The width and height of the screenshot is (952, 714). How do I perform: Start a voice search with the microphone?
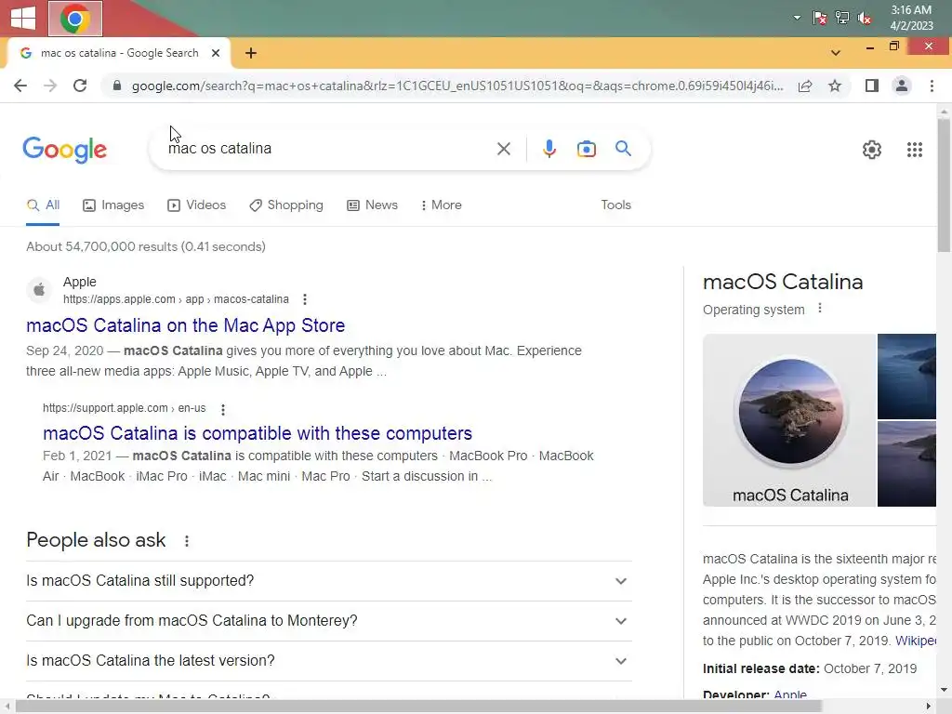tap(549, 149)
